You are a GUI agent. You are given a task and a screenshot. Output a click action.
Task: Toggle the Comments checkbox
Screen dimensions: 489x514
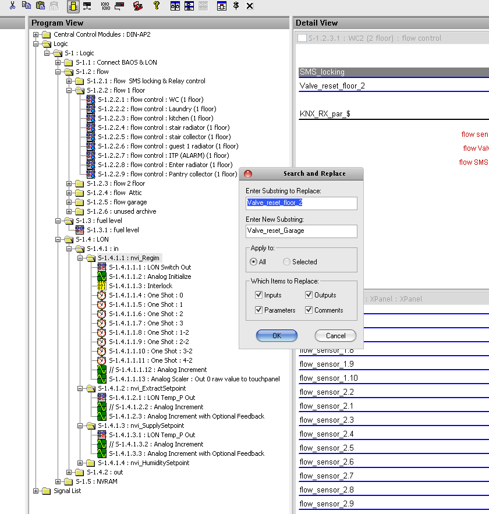[309, 310]
